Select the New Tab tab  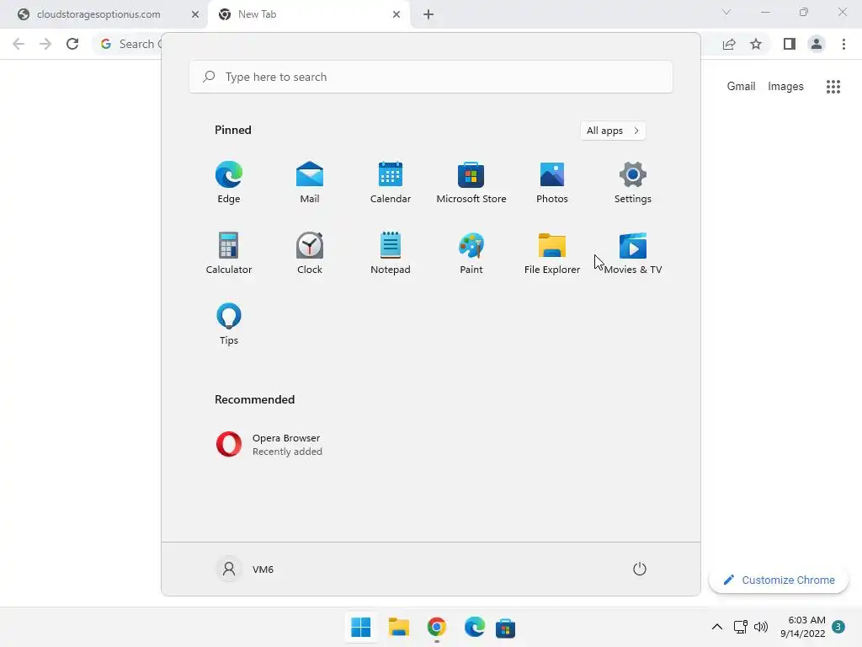click(x=258, y=14)
